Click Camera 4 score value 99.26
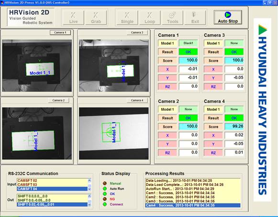The image size is (278, 217). click(x=234, y=127)
